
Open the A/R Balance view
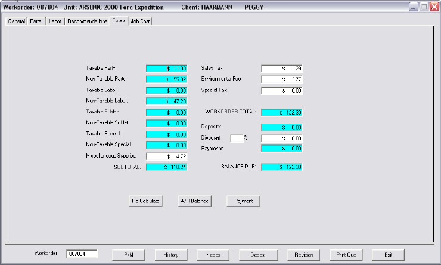coord(194,201)
